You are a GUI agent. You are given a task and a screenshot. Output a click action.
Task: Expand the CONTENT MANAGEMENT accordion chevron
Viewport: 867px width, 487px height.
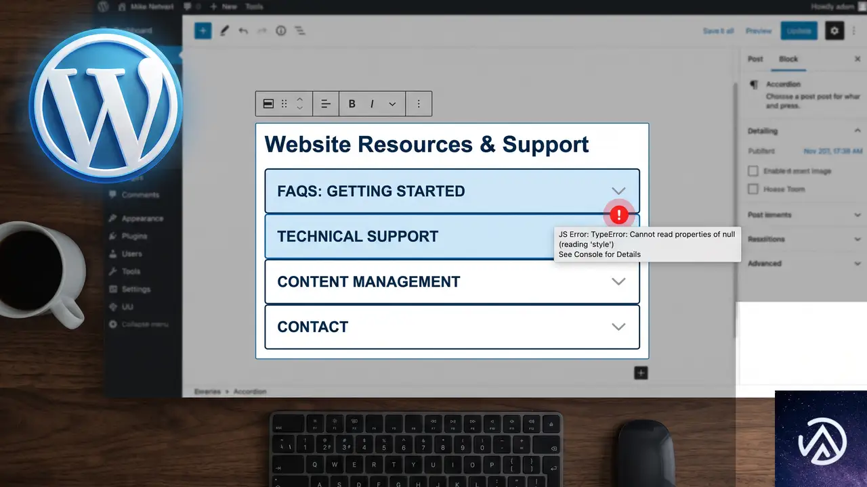tap(618, 281)
